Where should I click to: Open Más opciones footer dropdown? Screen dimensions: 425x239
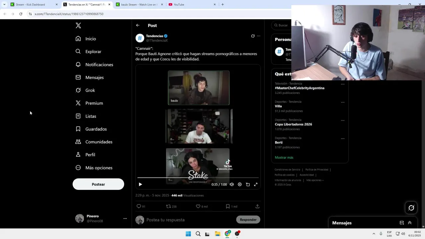click(315, 180)
